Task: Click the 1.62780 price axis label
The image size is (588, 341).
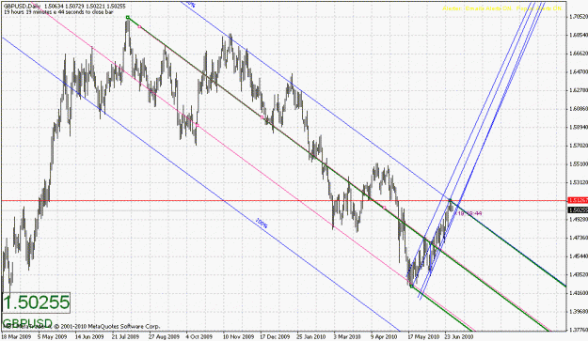Action: pyautogui.click(x=579, y=90)
